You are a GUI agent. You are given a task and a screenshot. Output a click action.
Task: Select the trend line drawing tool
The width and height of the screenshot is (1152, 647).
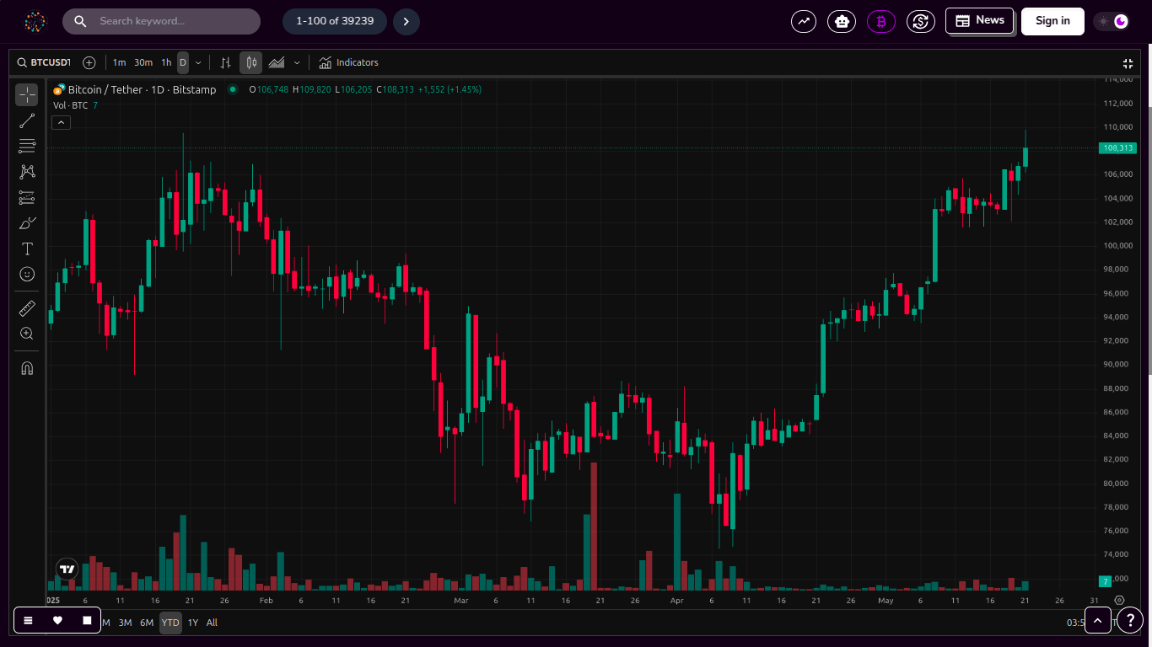[27, 120]
